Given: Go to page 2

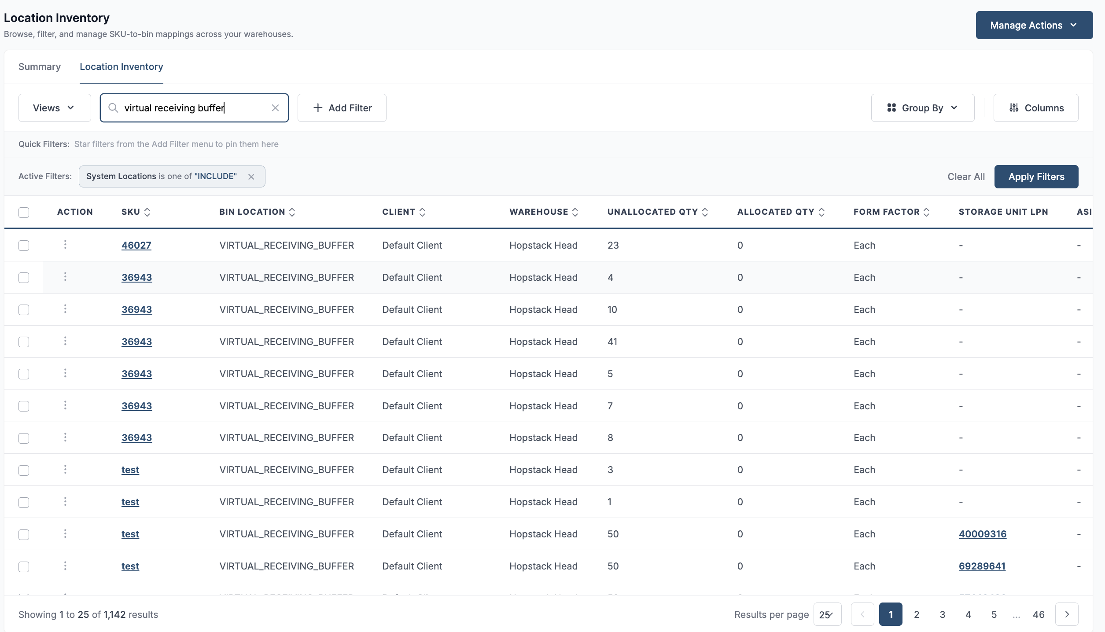Looking at the screenshot, I should [917, 614].
